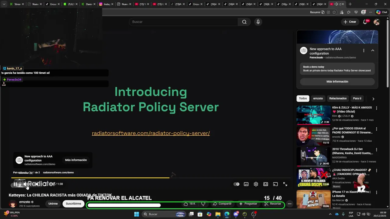Dislike the video with the thumbs-down

(203, 204)
